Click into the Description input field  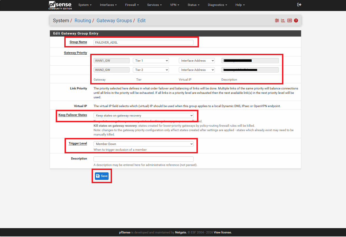(x=143, y=159)
